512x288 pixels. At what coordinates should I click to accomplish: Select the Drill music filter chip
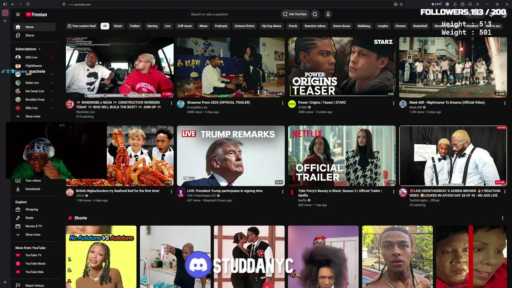185,26
